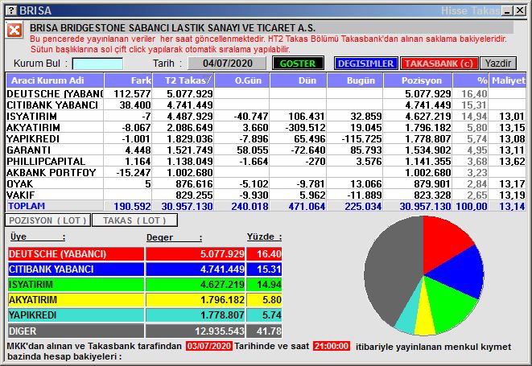Viewport: 532px width, 366px height.
Task: Sort by T2 Takas column header
Action: tap(184, 80)
